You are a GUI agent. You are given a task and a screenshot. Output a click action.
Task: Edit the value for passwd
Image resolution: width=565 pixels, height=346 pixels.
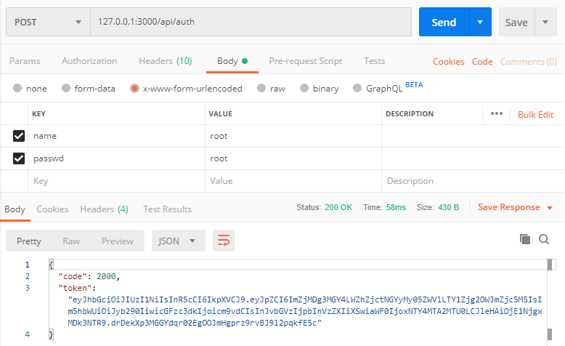click(x=293, y=158)
